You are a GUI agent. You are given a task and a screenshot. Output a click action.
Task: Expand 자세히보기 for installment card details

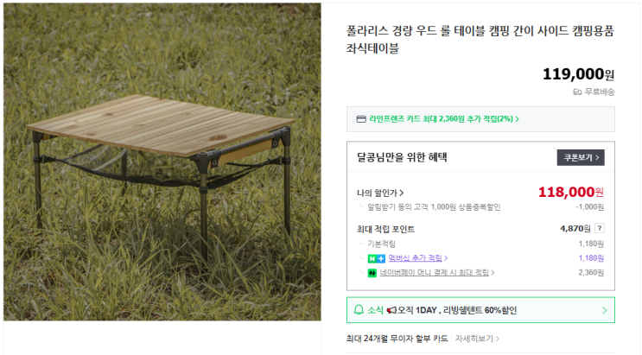tap(477, 339)
